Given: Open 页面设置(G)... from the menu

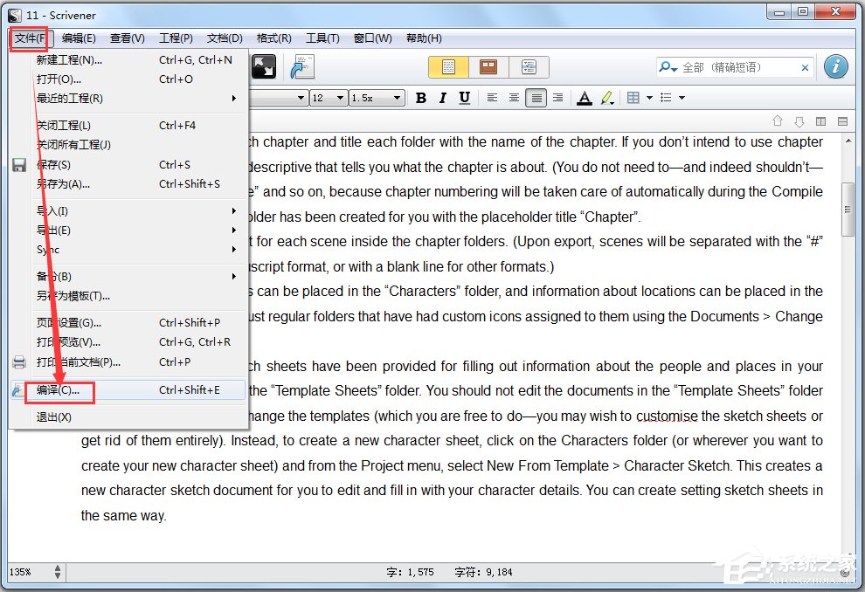Looking at the screenshot, I should pyautogui.click(x=128, y=322).
